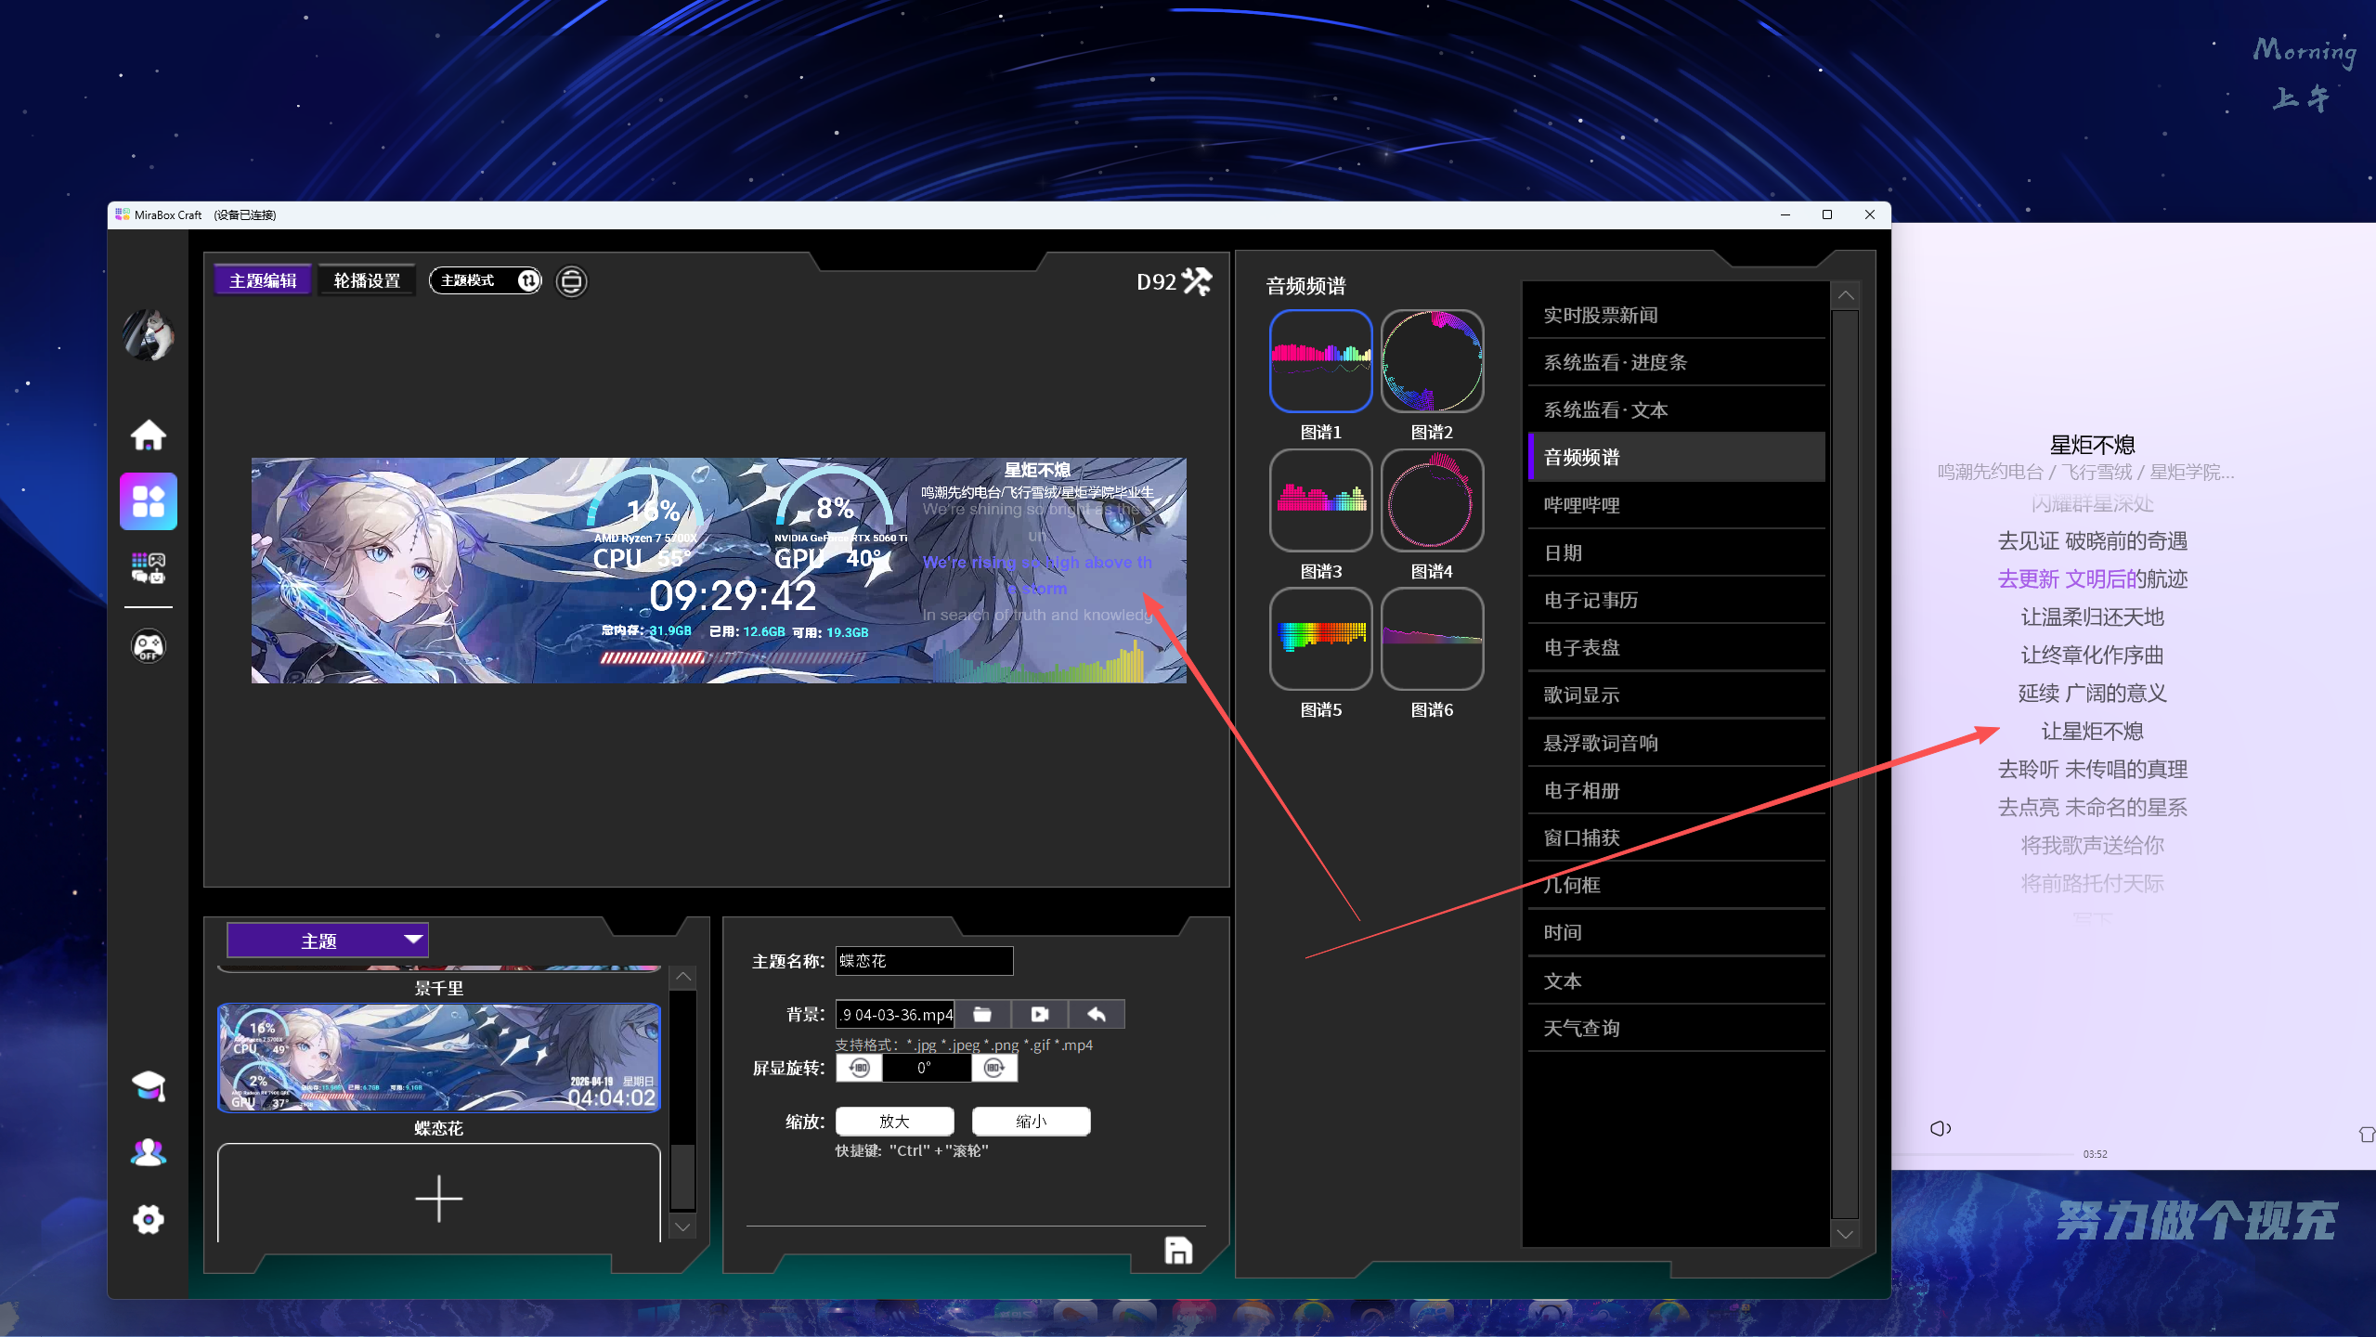Click lyric line 让星炬不熄 in player

pos(2092,732)
